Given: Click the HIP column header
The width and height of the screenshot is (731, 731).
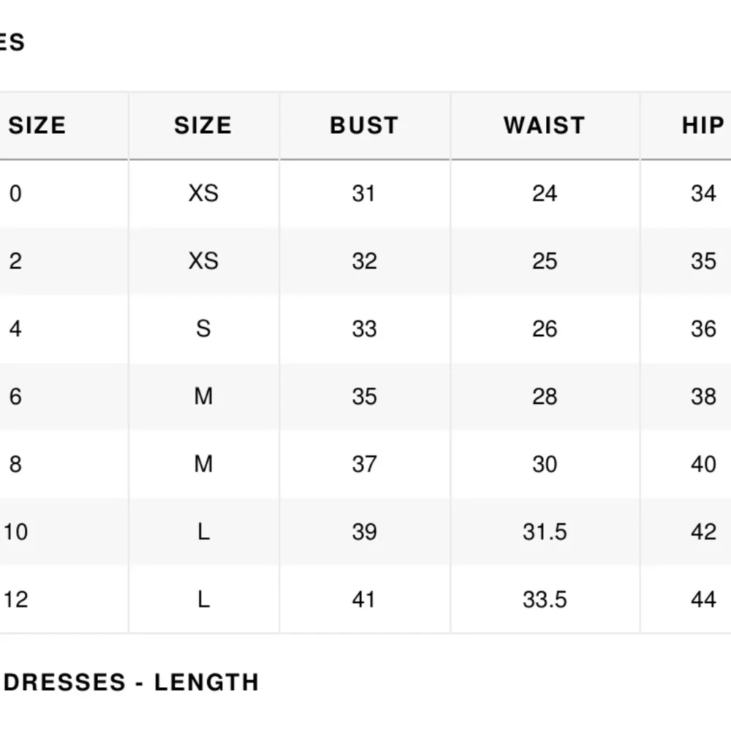Looking at the screenshot, I should [x=703, y=126].
